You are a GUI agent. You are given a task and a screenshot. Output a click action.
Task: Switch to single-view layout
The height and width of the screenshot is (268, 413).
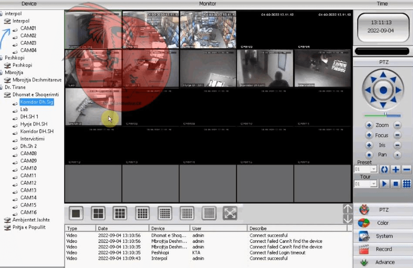[77, 213]
